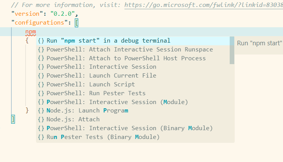The width and height of the screenshot is (283, 162).
Task: Click the suggestion list scrollbar thumb
Action: coord(232,50)
